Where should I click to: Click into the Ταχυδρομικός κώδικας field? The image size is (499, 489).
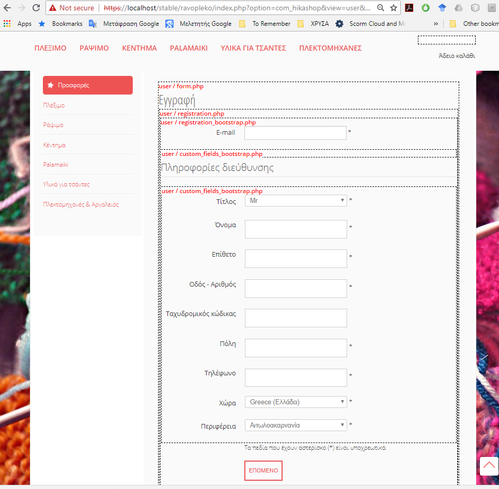[295, 318]
